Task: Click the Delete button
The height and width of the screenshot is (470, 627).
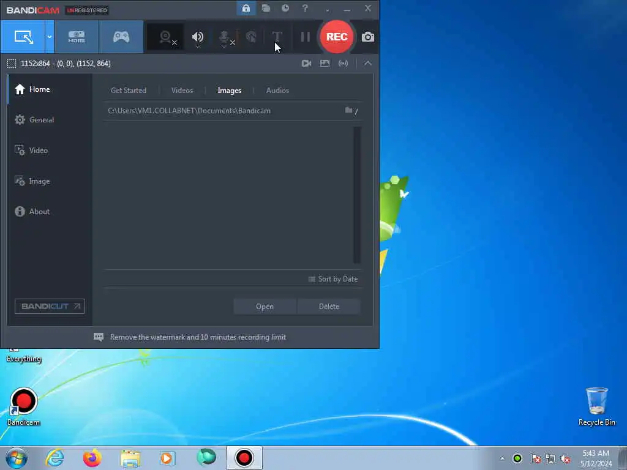Action: [x=329, y=307]
